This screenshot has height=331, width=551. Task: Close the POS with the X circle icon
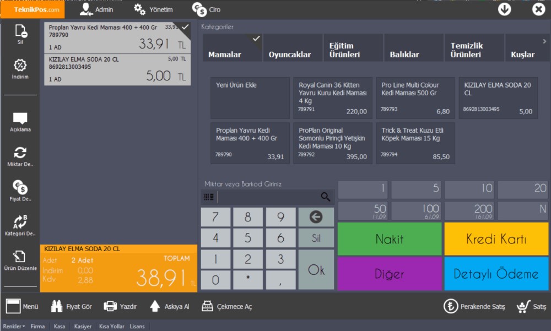tap(538, 9)
